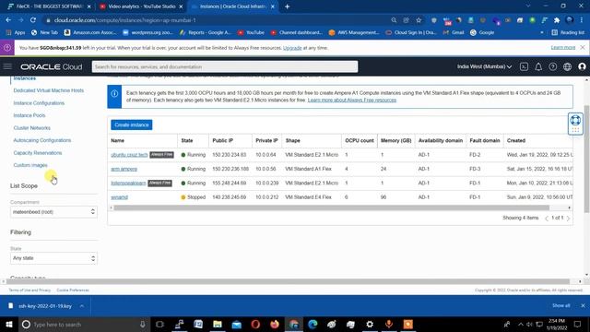Open File Explorer from the taskbar
This screenshot has width=590, height=332.
[x=218, y=324]
